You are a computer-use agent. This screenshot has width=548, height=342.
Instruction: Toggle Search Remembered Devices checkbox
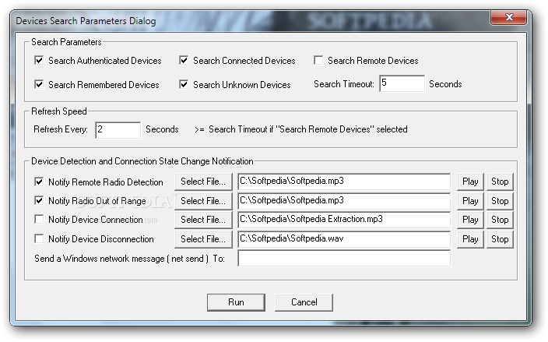coord(39,85)
